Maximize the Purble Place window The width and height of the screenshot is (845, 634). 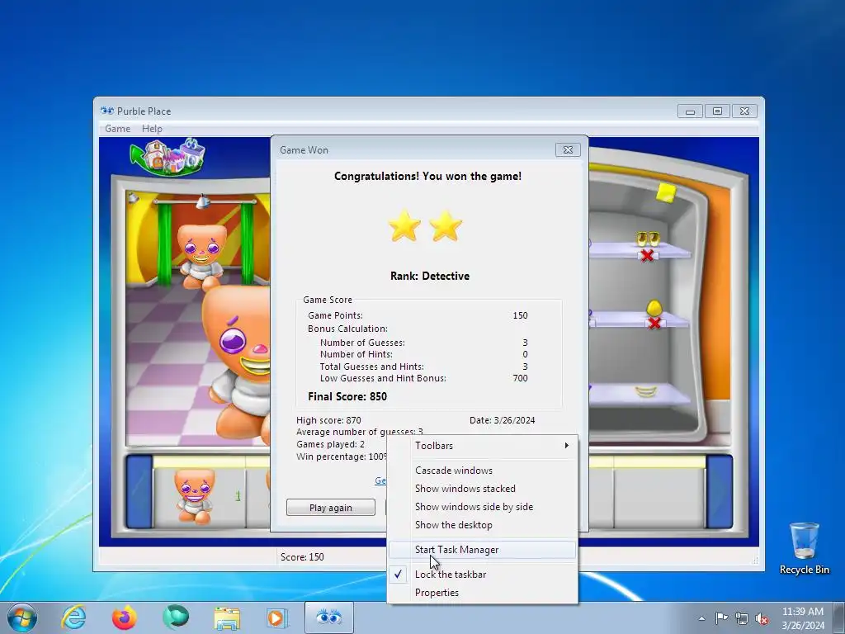pos(717,111)
